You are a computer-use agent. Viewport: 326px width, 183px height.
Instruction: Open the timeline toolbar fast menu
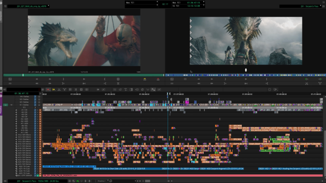[43, 89]
